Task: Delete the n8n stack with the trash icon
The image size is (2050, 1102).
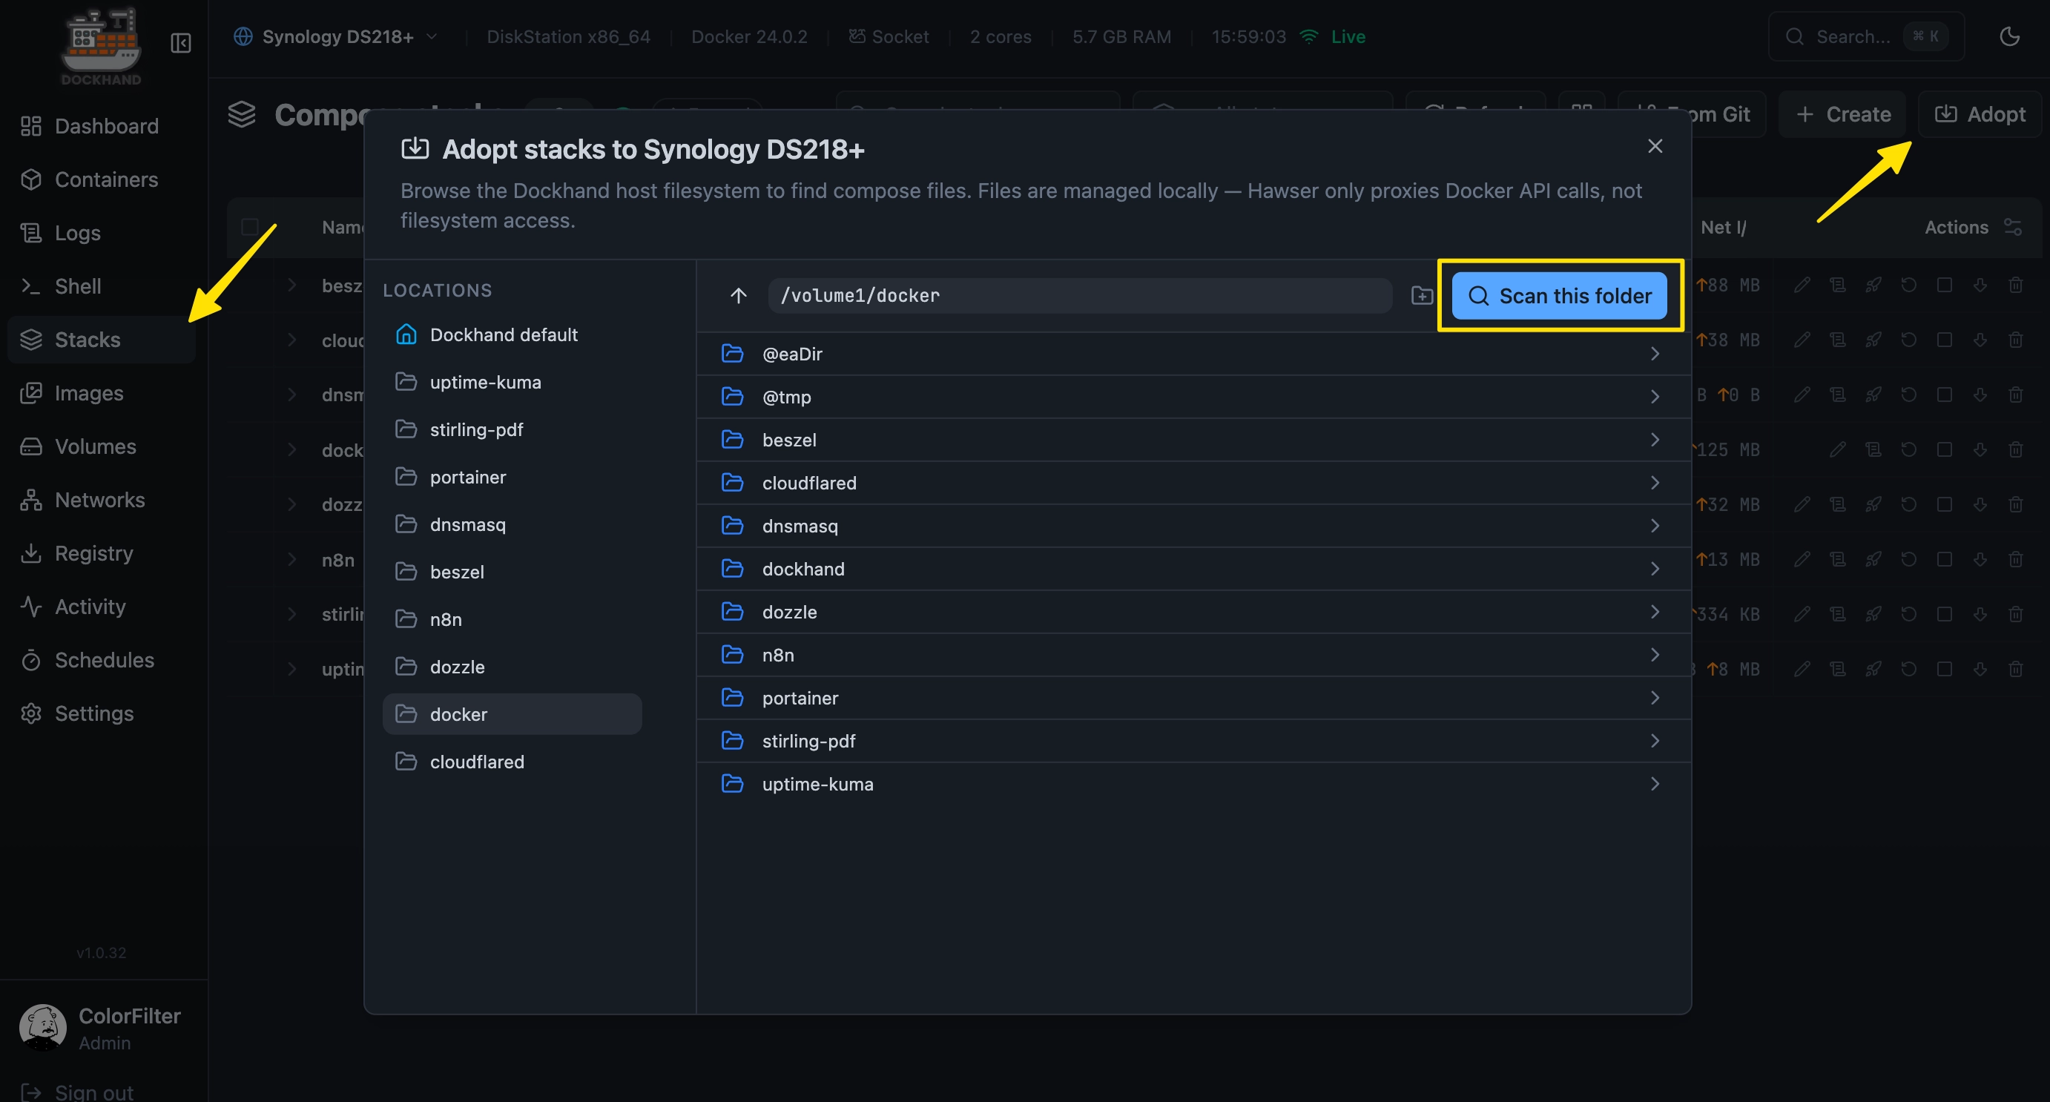Action: coord(2016,559)
